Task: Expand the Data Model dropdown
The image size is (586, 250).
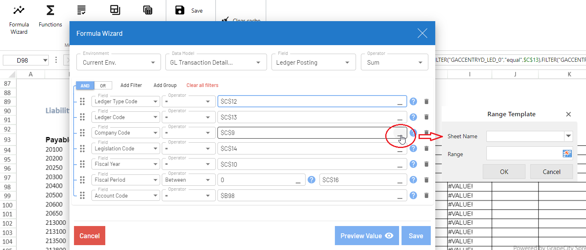Action: pos(258,63)
